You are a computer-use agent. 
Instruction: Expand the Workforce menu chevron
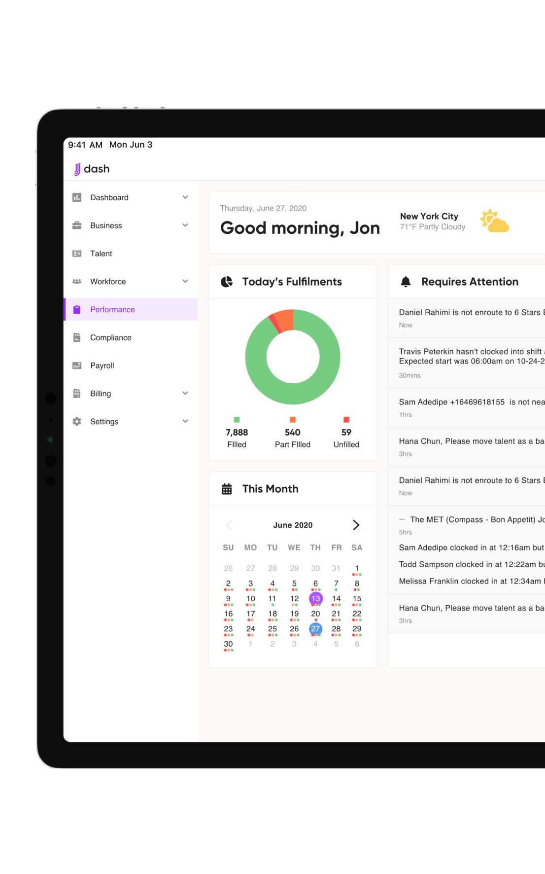click(185, 282)
